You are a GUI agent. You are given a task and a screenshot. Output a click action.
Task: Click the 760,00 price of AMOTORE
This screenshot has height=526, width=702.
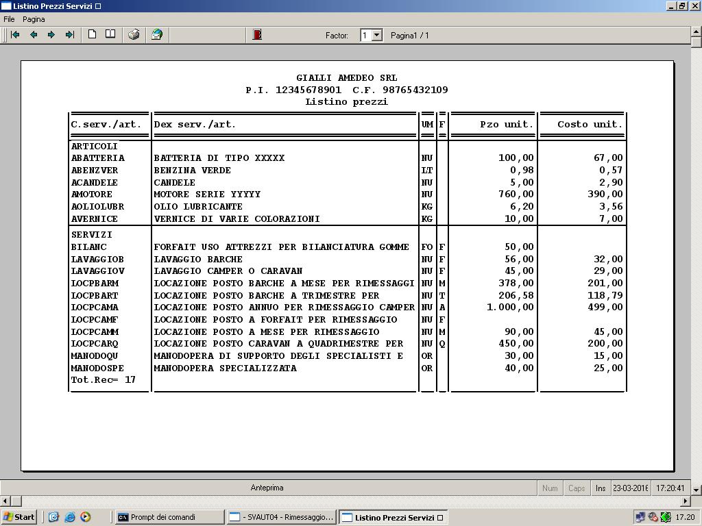pyautogui.click(x=516, y=194)
